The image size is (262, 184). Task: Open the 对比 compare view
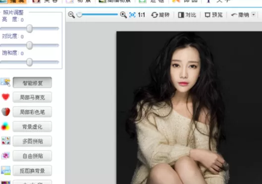[187, 15]
